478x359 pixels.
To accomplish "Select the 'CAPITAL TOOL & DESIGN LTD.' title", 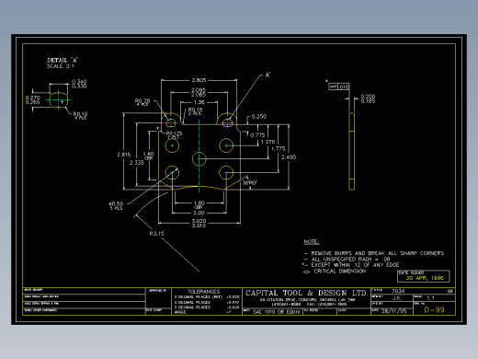I will pyautogui.click(x=306, y=293).
